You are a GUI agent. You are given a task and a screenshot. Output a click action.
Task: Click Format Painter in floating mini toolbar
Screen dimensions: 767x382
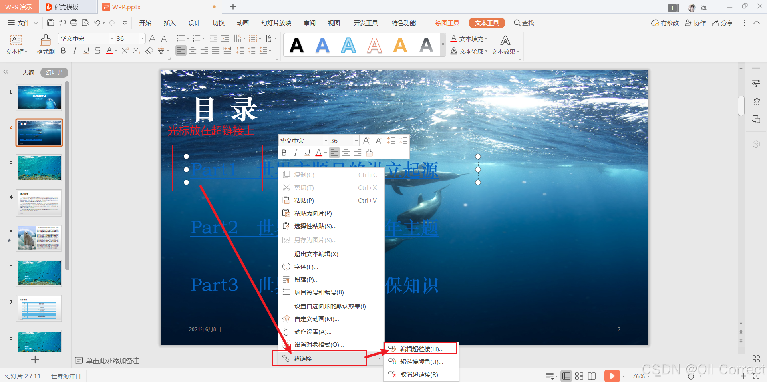[x=369, y=153]
